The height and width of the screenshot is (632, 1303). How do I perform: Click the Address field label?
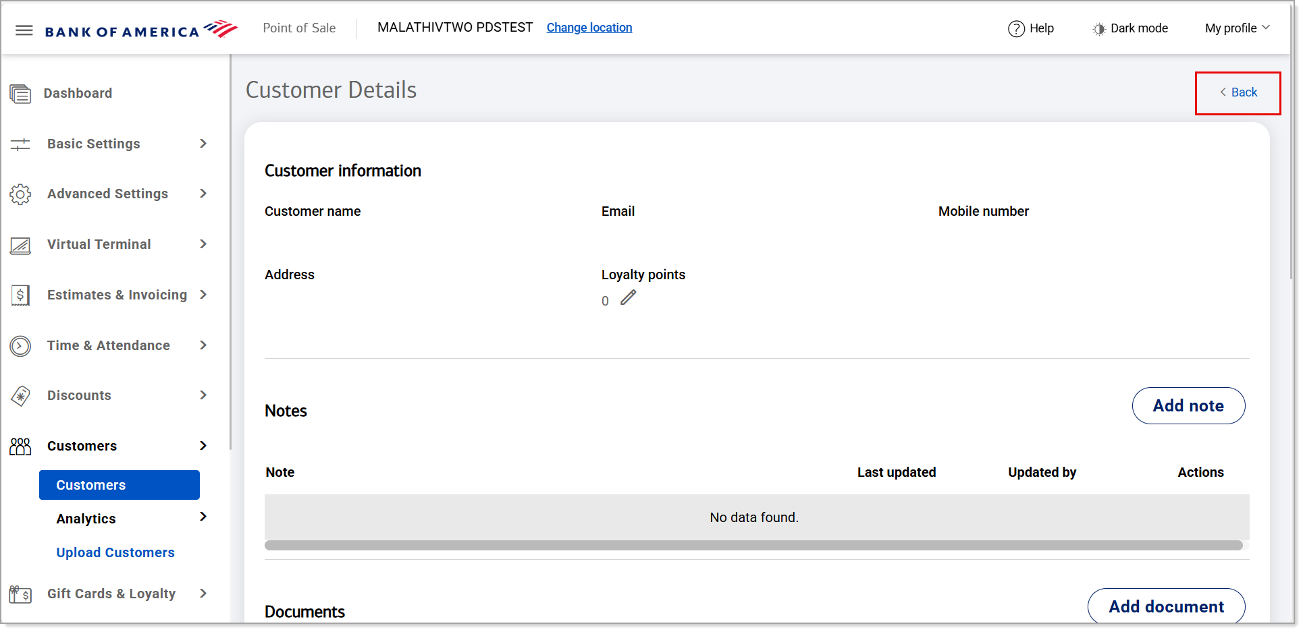pos(290,275)
